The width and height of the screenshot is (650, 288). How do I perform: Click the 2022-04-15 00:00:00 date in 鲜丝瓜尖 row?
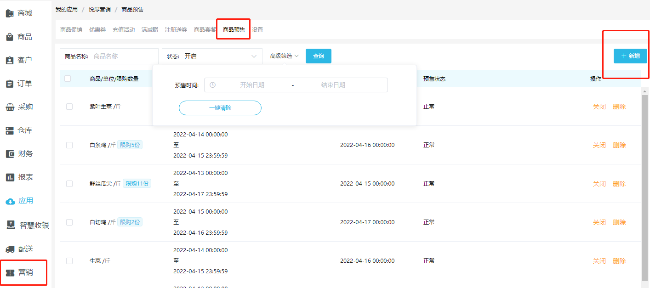(367, 184)
